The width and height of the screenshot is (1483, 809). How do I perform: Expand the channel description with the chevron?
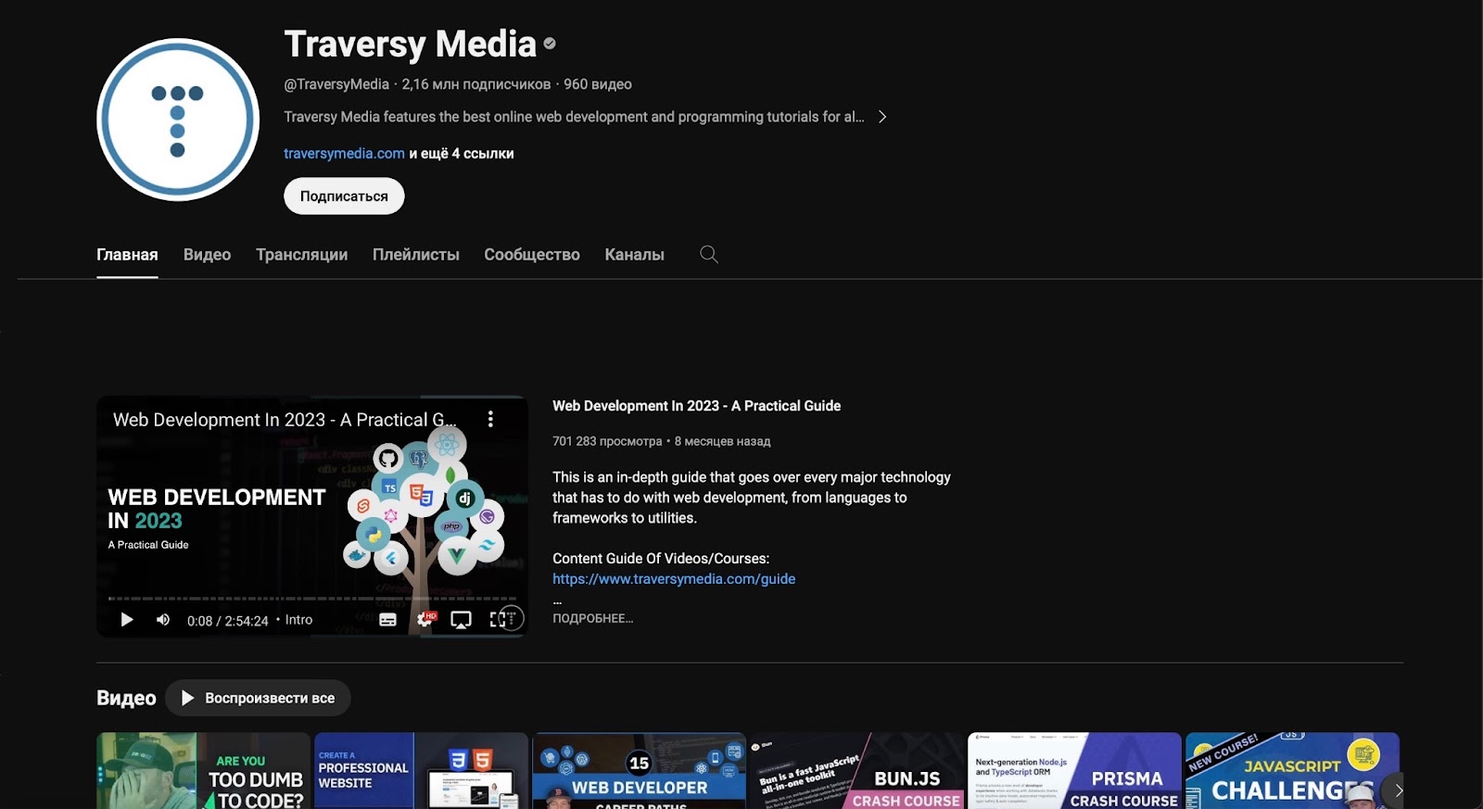pos(882,117)
